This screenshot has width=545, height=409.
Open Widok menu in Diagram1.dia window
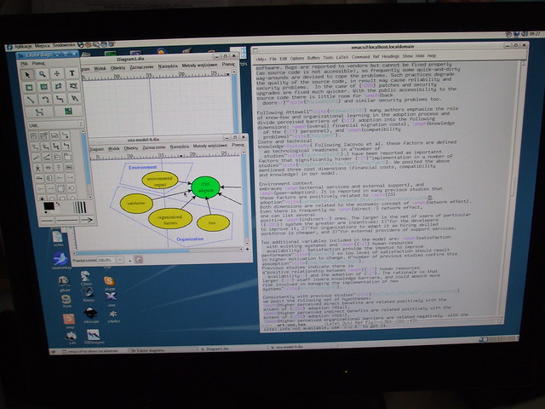tap(100, 68)
